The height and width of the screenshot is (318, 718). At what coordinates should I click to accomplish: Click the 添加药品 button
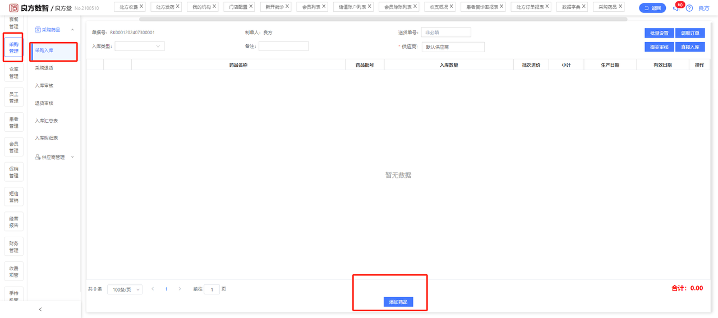[398, 302]
